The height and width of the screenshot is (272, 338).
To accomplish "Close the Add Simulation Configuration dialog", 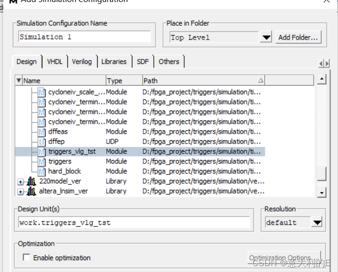I will tap(327, 1).
